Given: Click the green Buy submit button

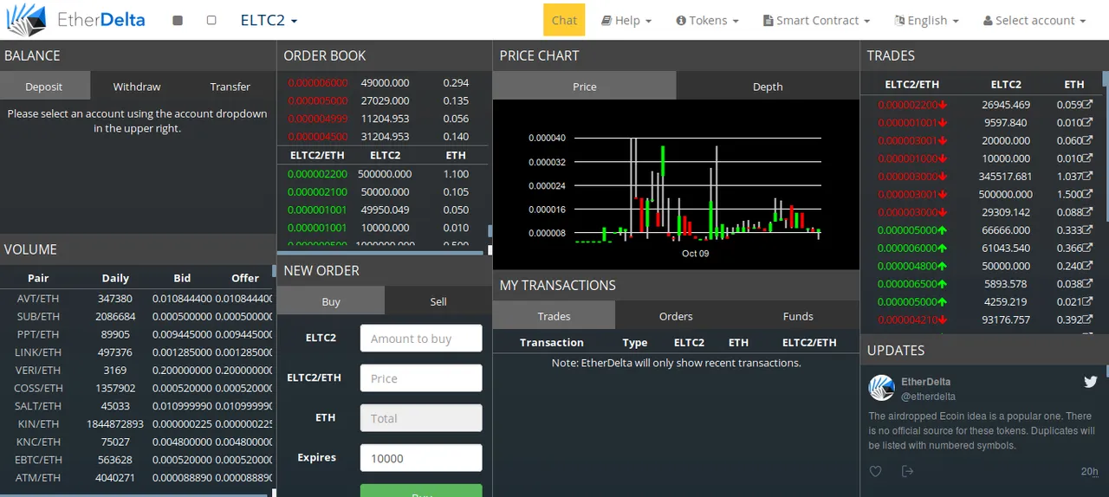Looking at the screenshot, I should point(421,491).
